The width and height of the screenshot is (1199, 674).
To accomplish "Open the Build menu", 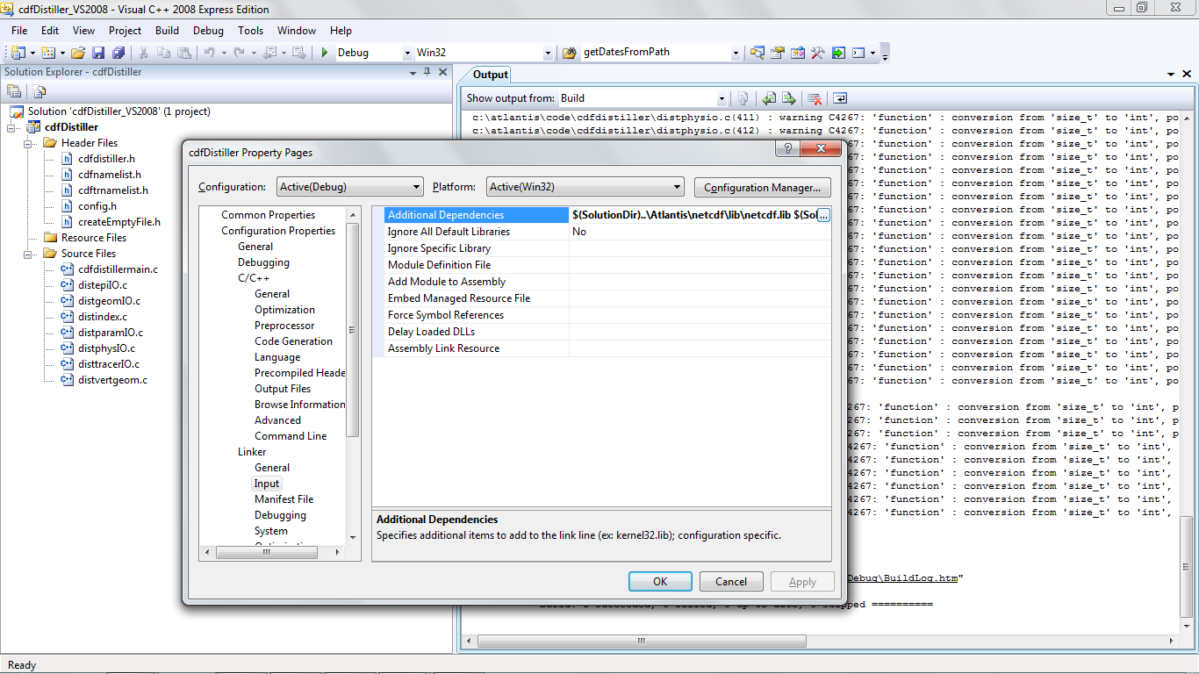I will coord(167,30).
